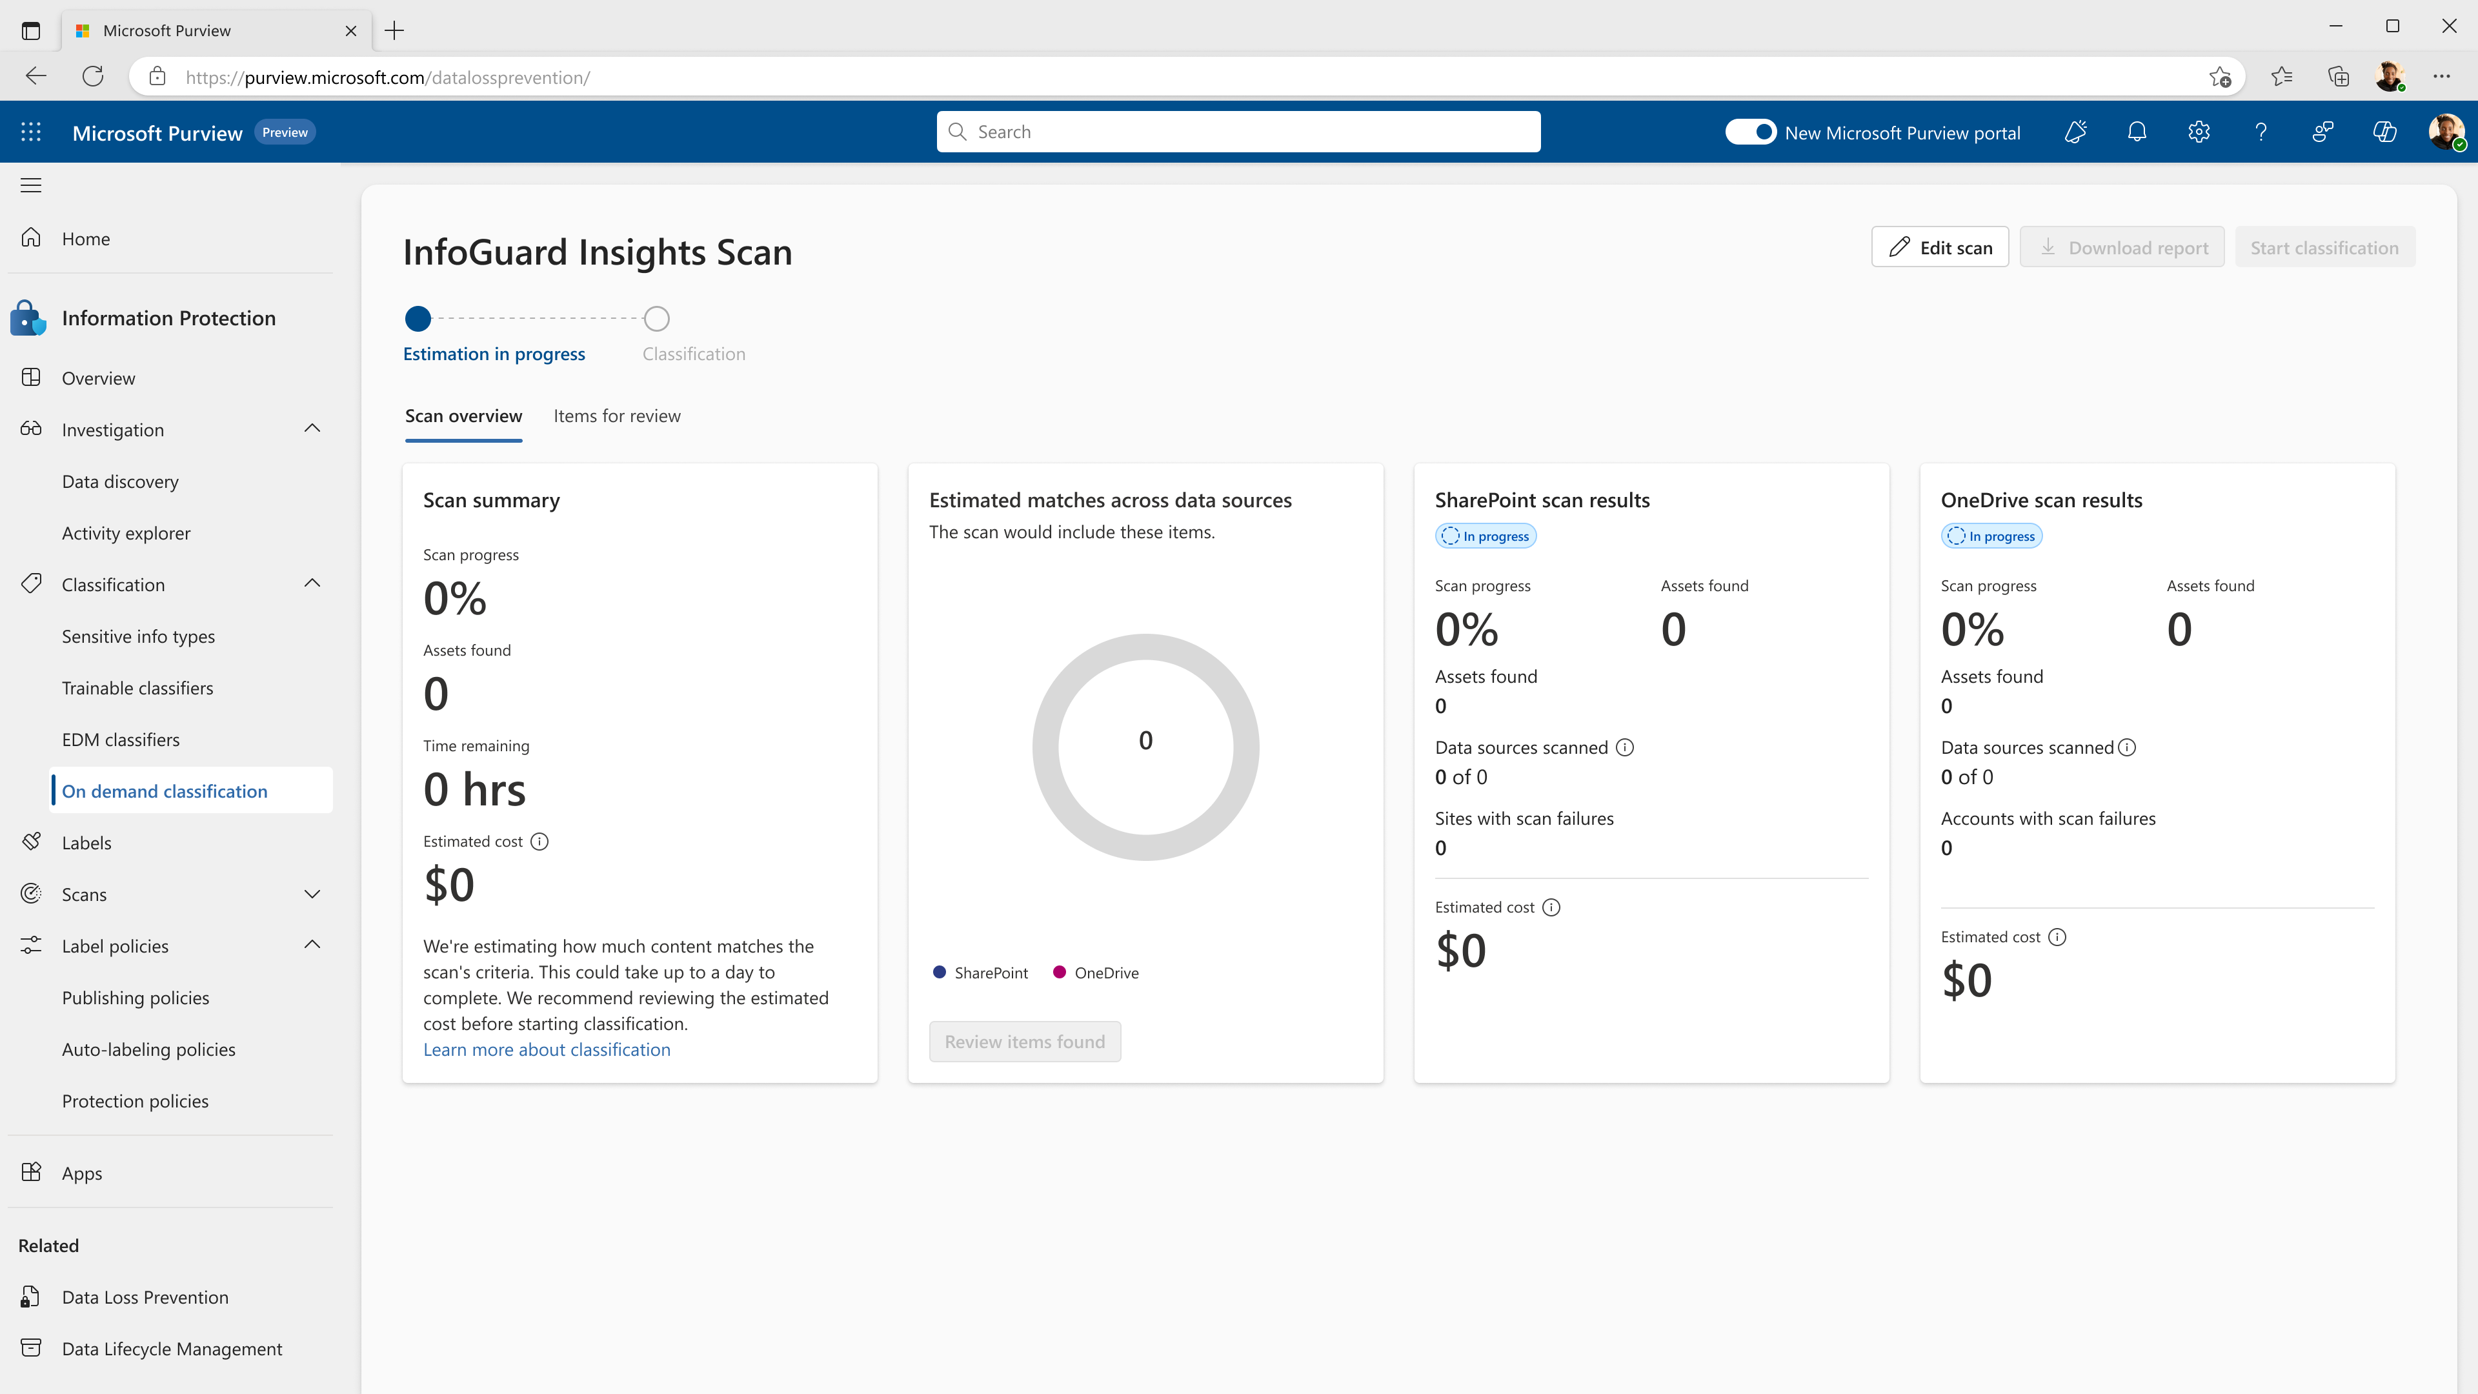Viewport: 2478px width, 1394px height.
Task: Click info icon beside OneDrive Estimated cost
Action: tap(2057, 937)
